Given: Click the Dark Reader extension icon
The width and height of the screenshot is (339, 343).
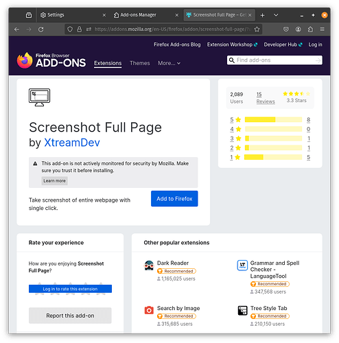Looking at the screenshot, I should click(149, 265).
